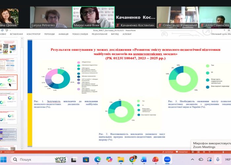
Task: Select the РЕЦЕНЗУВАННЯ ribbon tab
Action: pyautogui.click(x=100, y=34)
